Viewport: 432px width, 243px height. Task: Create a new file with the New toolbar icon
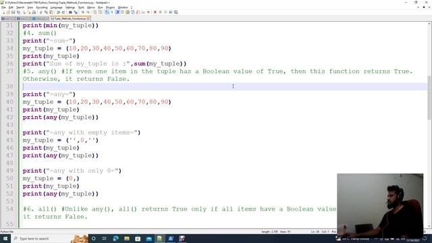(x=3, y=12)
